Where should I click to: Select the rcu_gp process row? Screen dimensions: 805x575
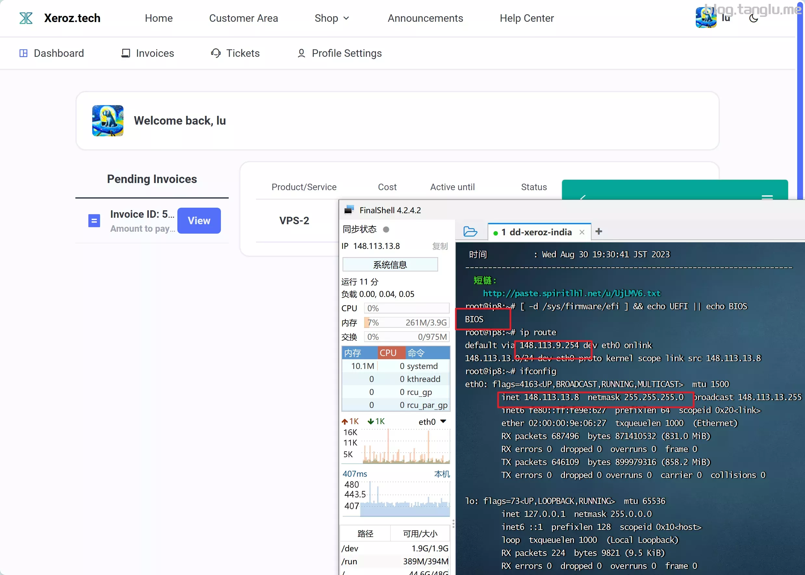click(396, 392)
